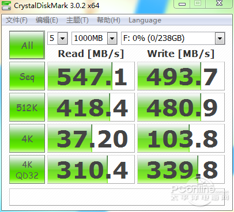Screen dimensions: 234x212
Task: Open the Language menu
Action: point(145,20)
